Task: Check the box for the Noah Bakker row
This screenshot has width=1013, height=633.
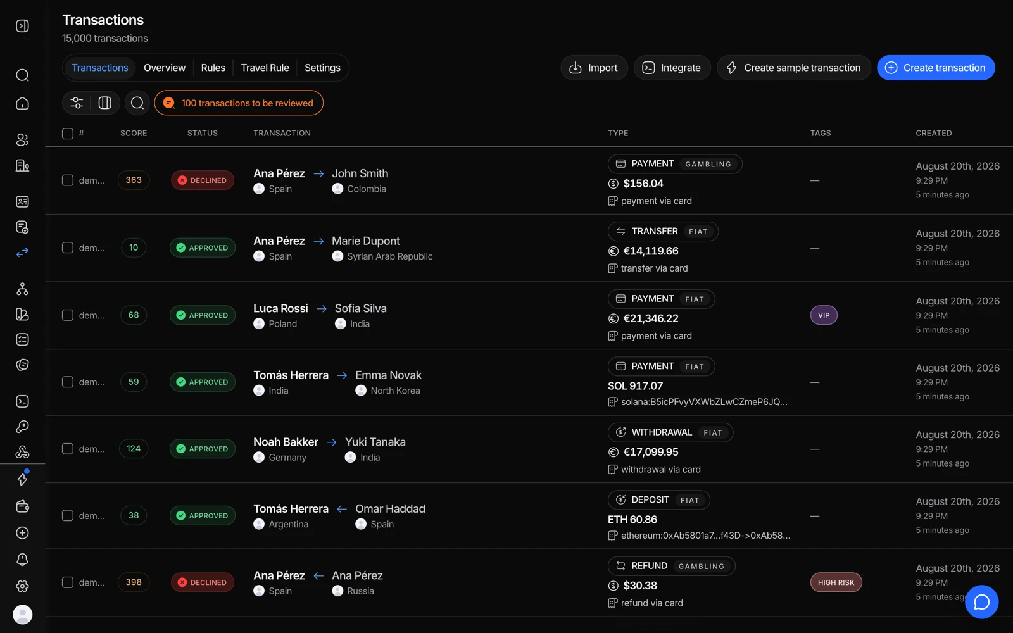Action: pos(68,449)
